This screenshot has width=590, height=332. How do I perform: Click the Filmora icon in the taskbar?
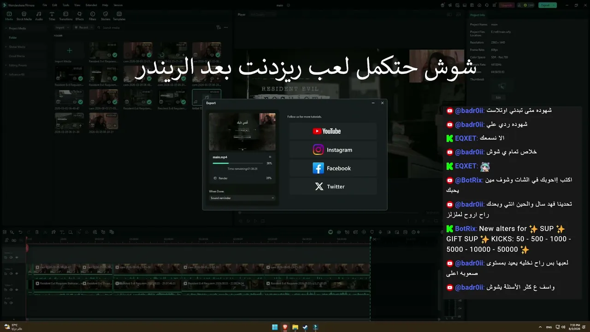click(315, 327)
